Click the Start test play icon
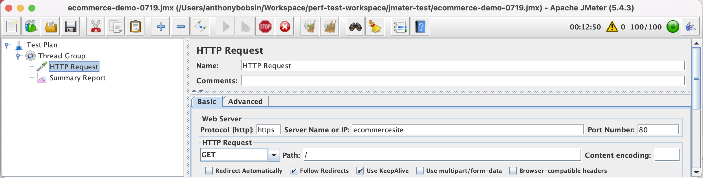703x178 pixels. click(x=226, y=27)
